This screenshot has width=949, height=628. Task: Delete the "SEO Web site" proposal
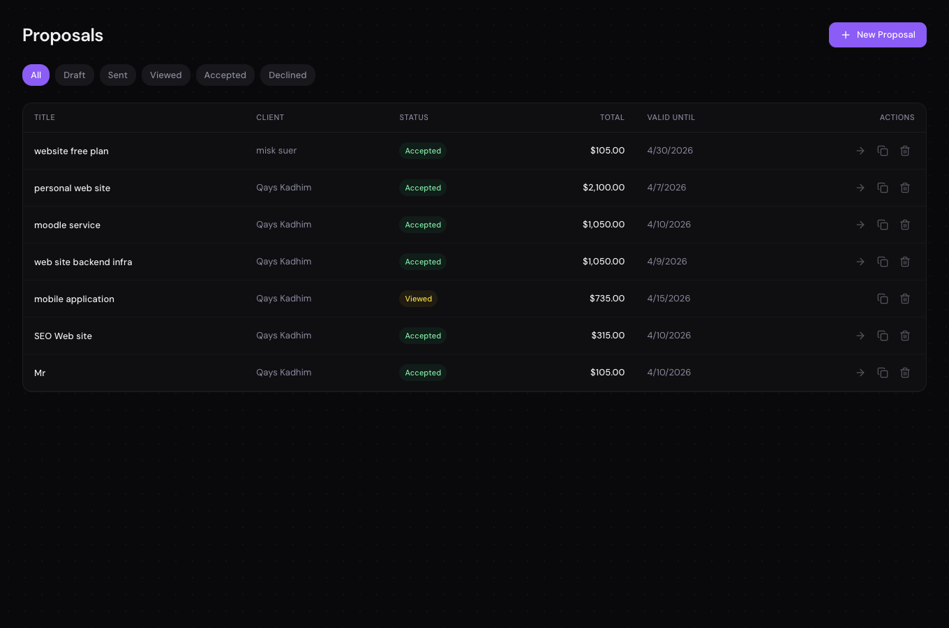(x=905, y=336)
